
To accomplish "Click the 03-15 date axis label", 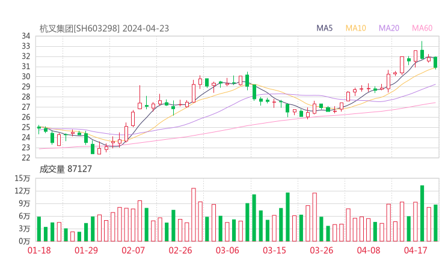I will (274, 250).
